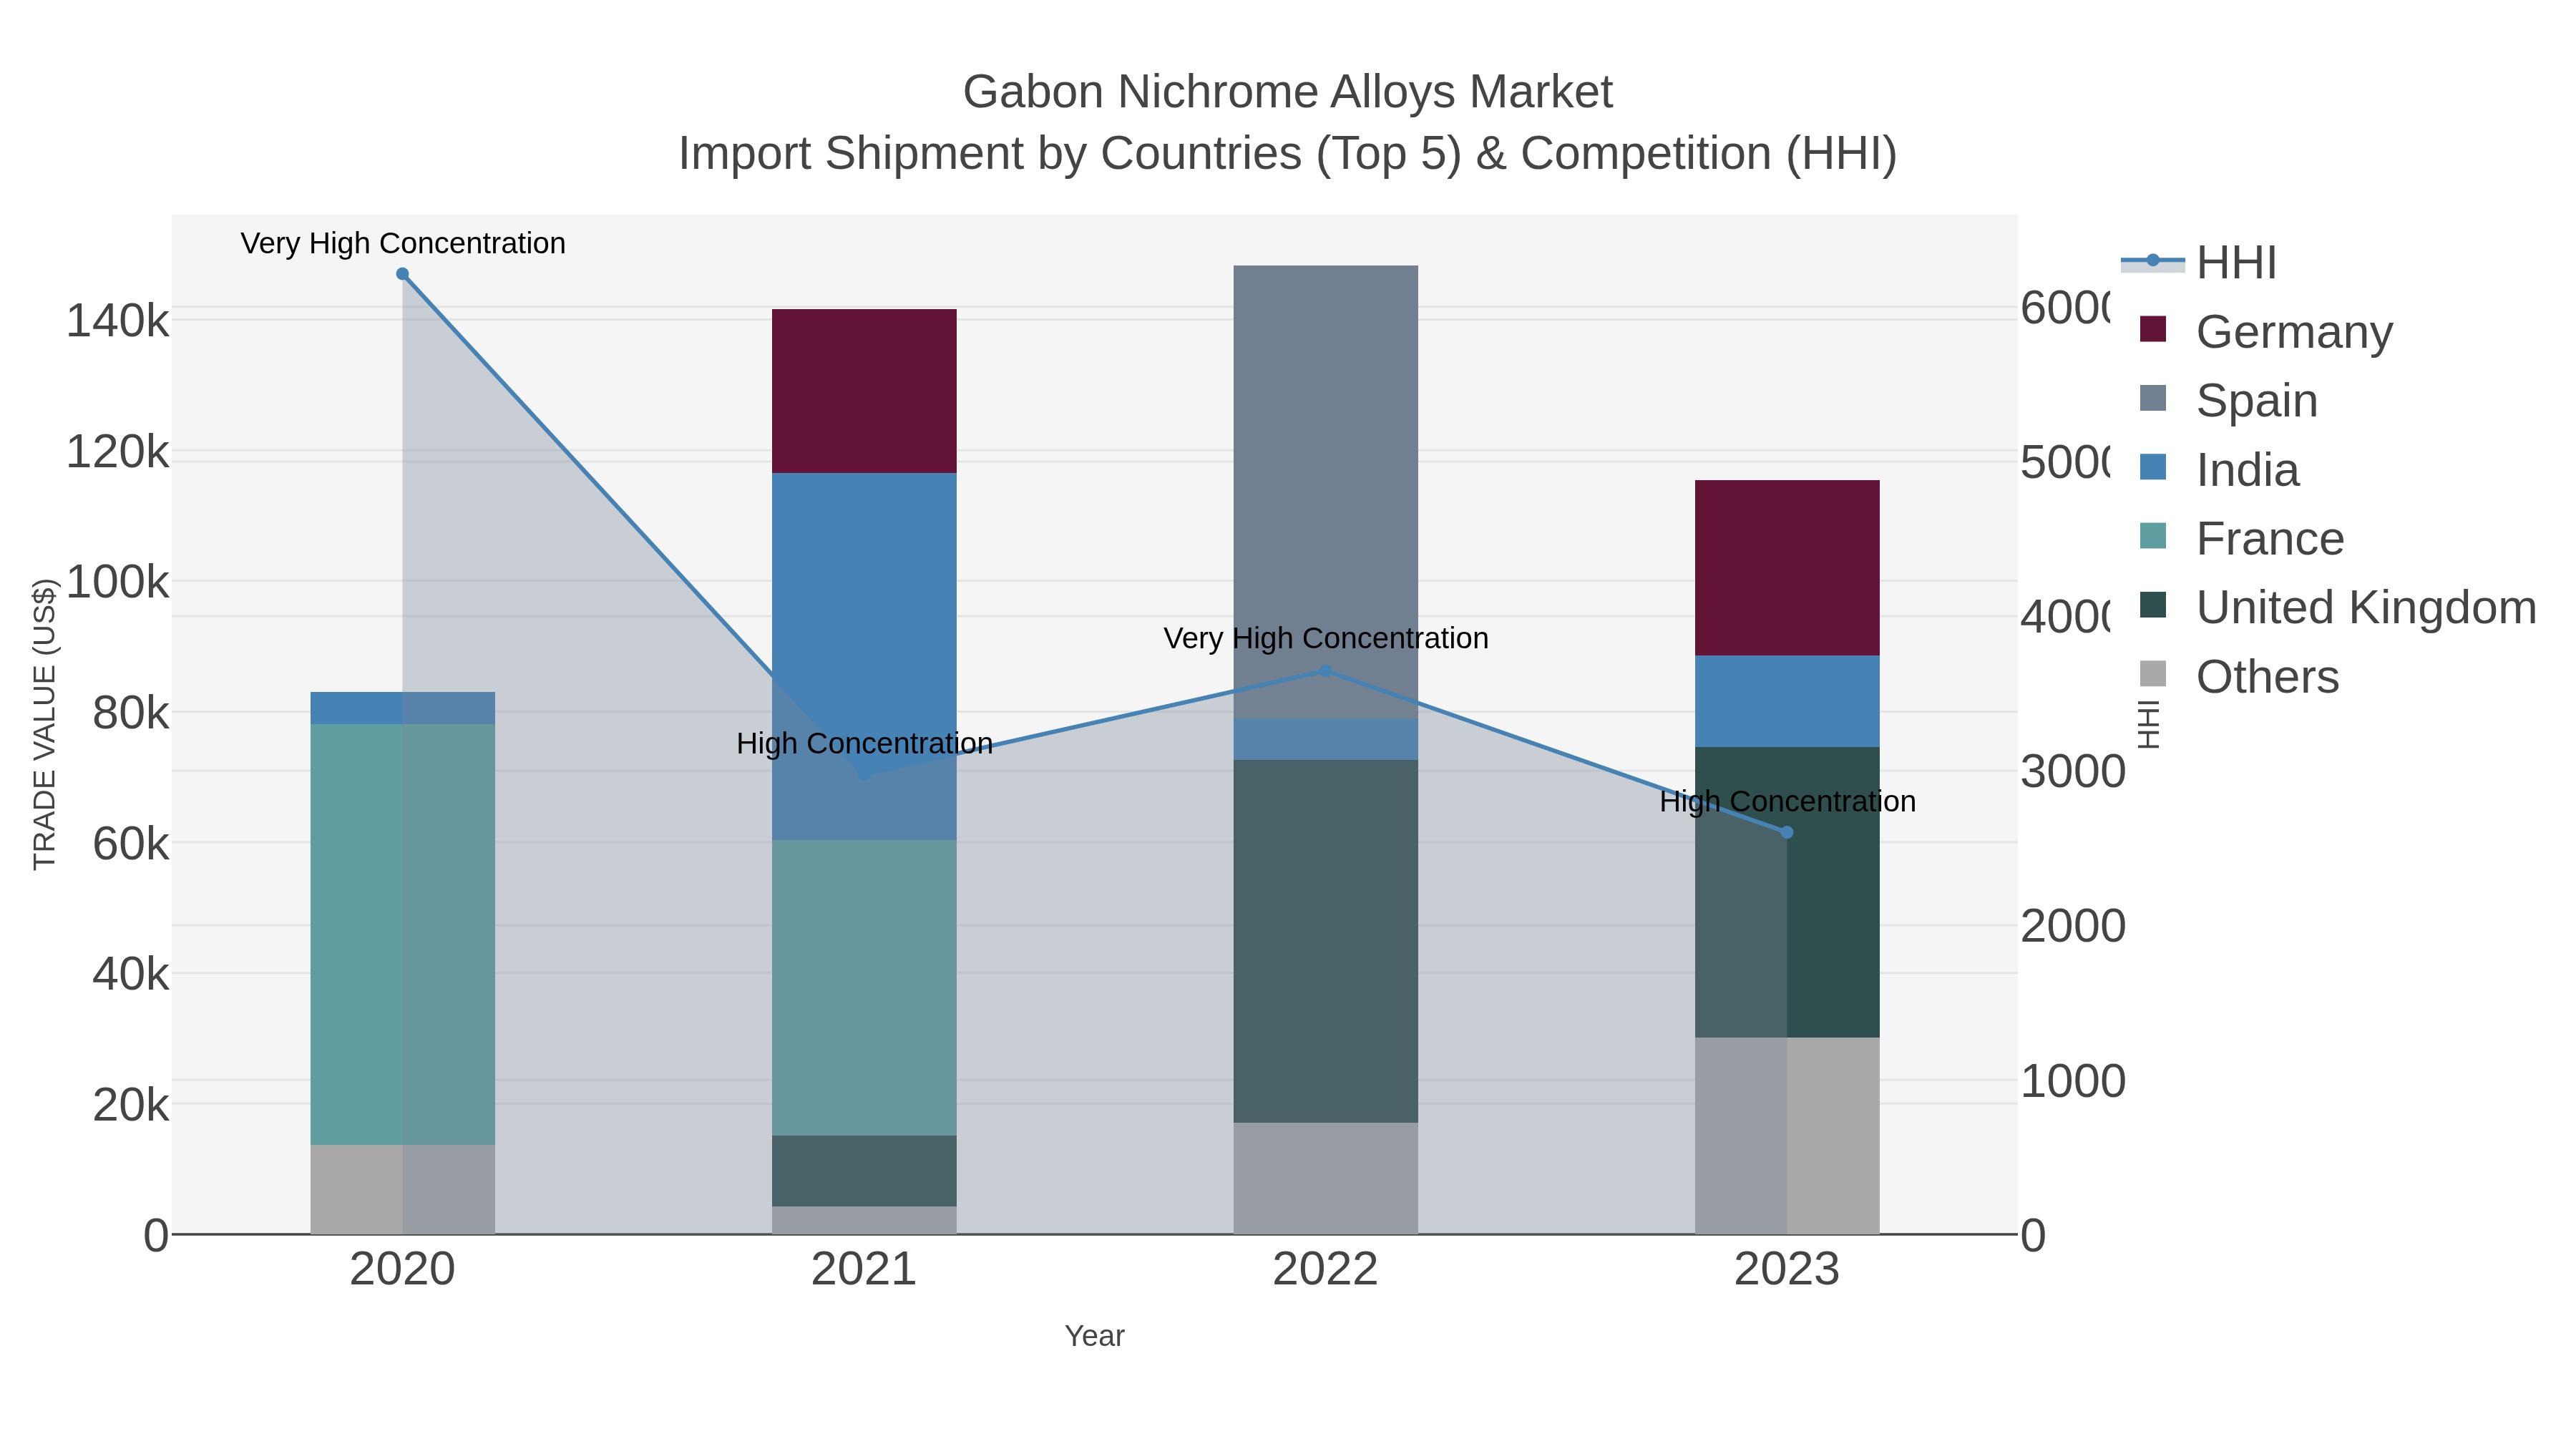Click the 60k y-axis tick label
Screen dimensions: 2576x1449
[131, 844]
